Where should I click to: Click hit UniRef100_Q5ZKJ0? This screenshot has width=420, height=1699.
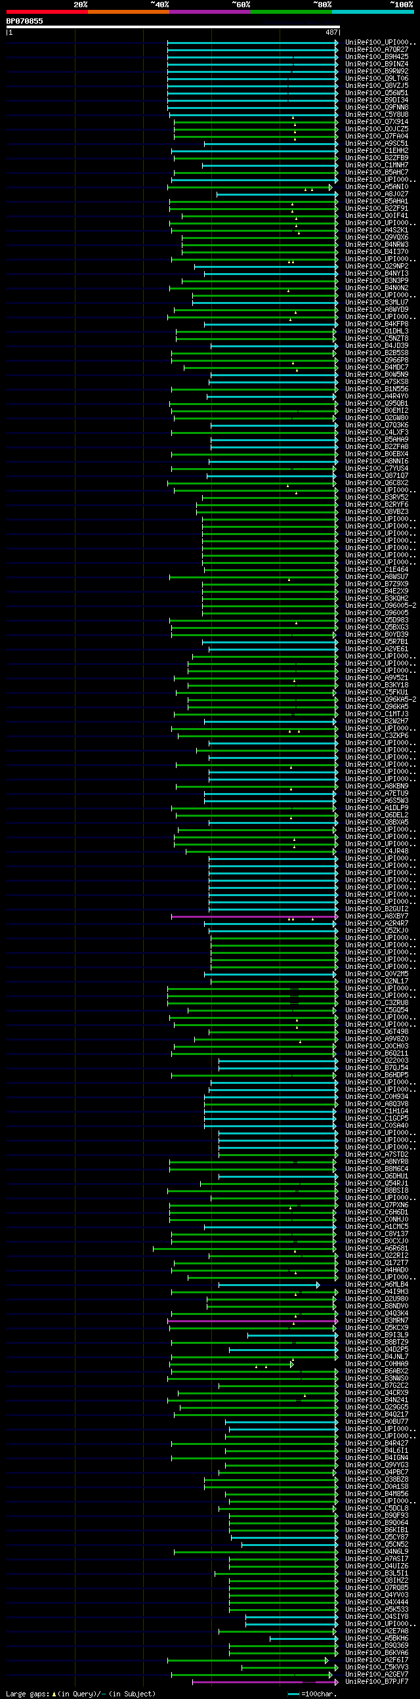click(x=377, y=931)
